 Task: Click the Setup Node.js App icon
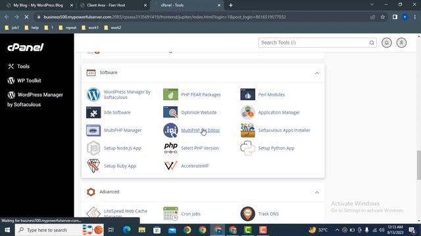click(x=93, y=148)
